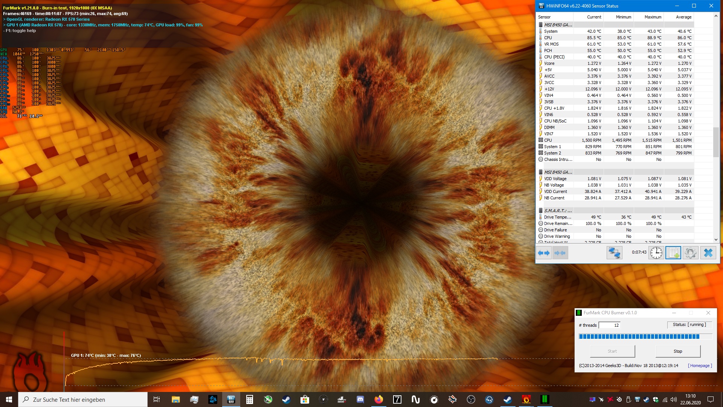The height and width of the screenshot is (407, 723).
Task: Open the remote network computers icon
Action: coord(614,253)
